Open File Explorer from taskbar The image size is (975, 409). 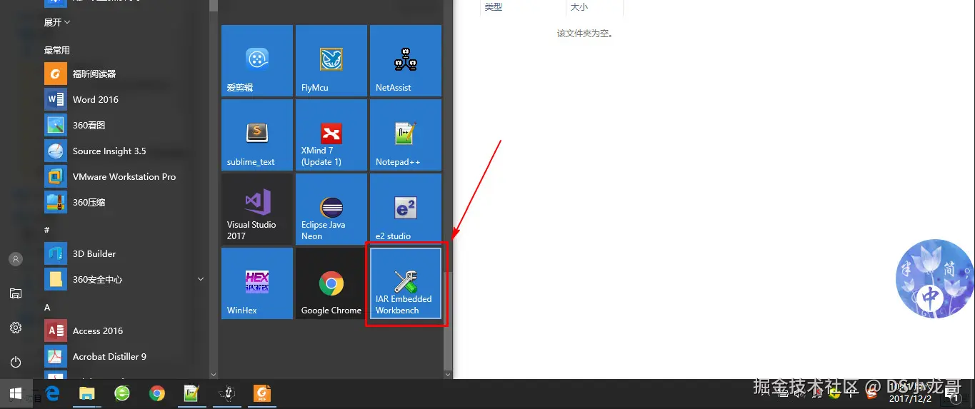click(x=87, y=393)
